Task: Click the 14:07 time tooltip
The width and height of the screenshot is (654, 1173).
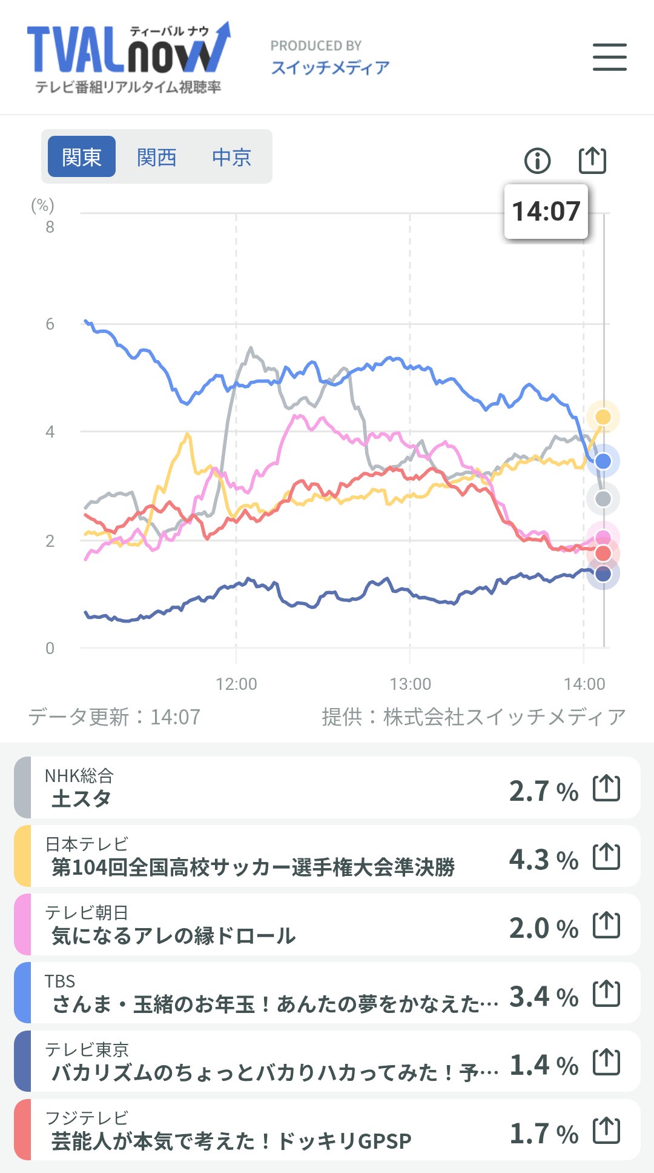Action: pyautogui.click(x=546, y=212)
